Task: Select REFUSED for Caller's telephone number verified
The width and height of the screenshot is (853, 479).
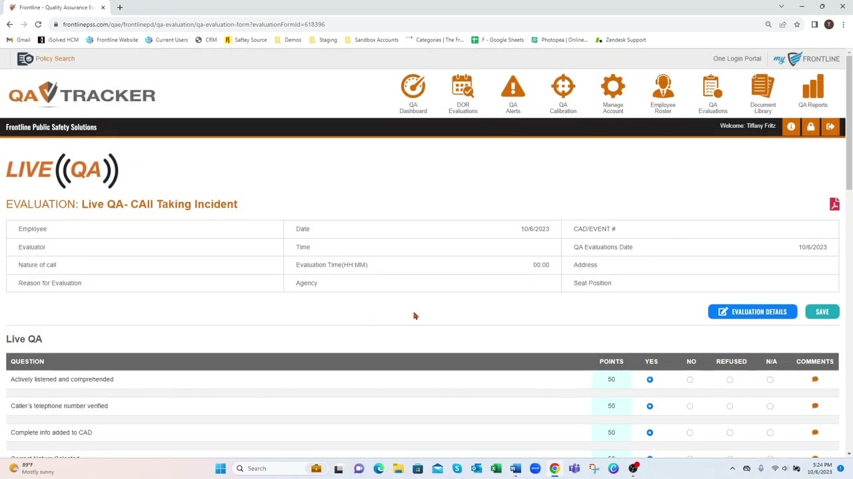Action: 730,406
